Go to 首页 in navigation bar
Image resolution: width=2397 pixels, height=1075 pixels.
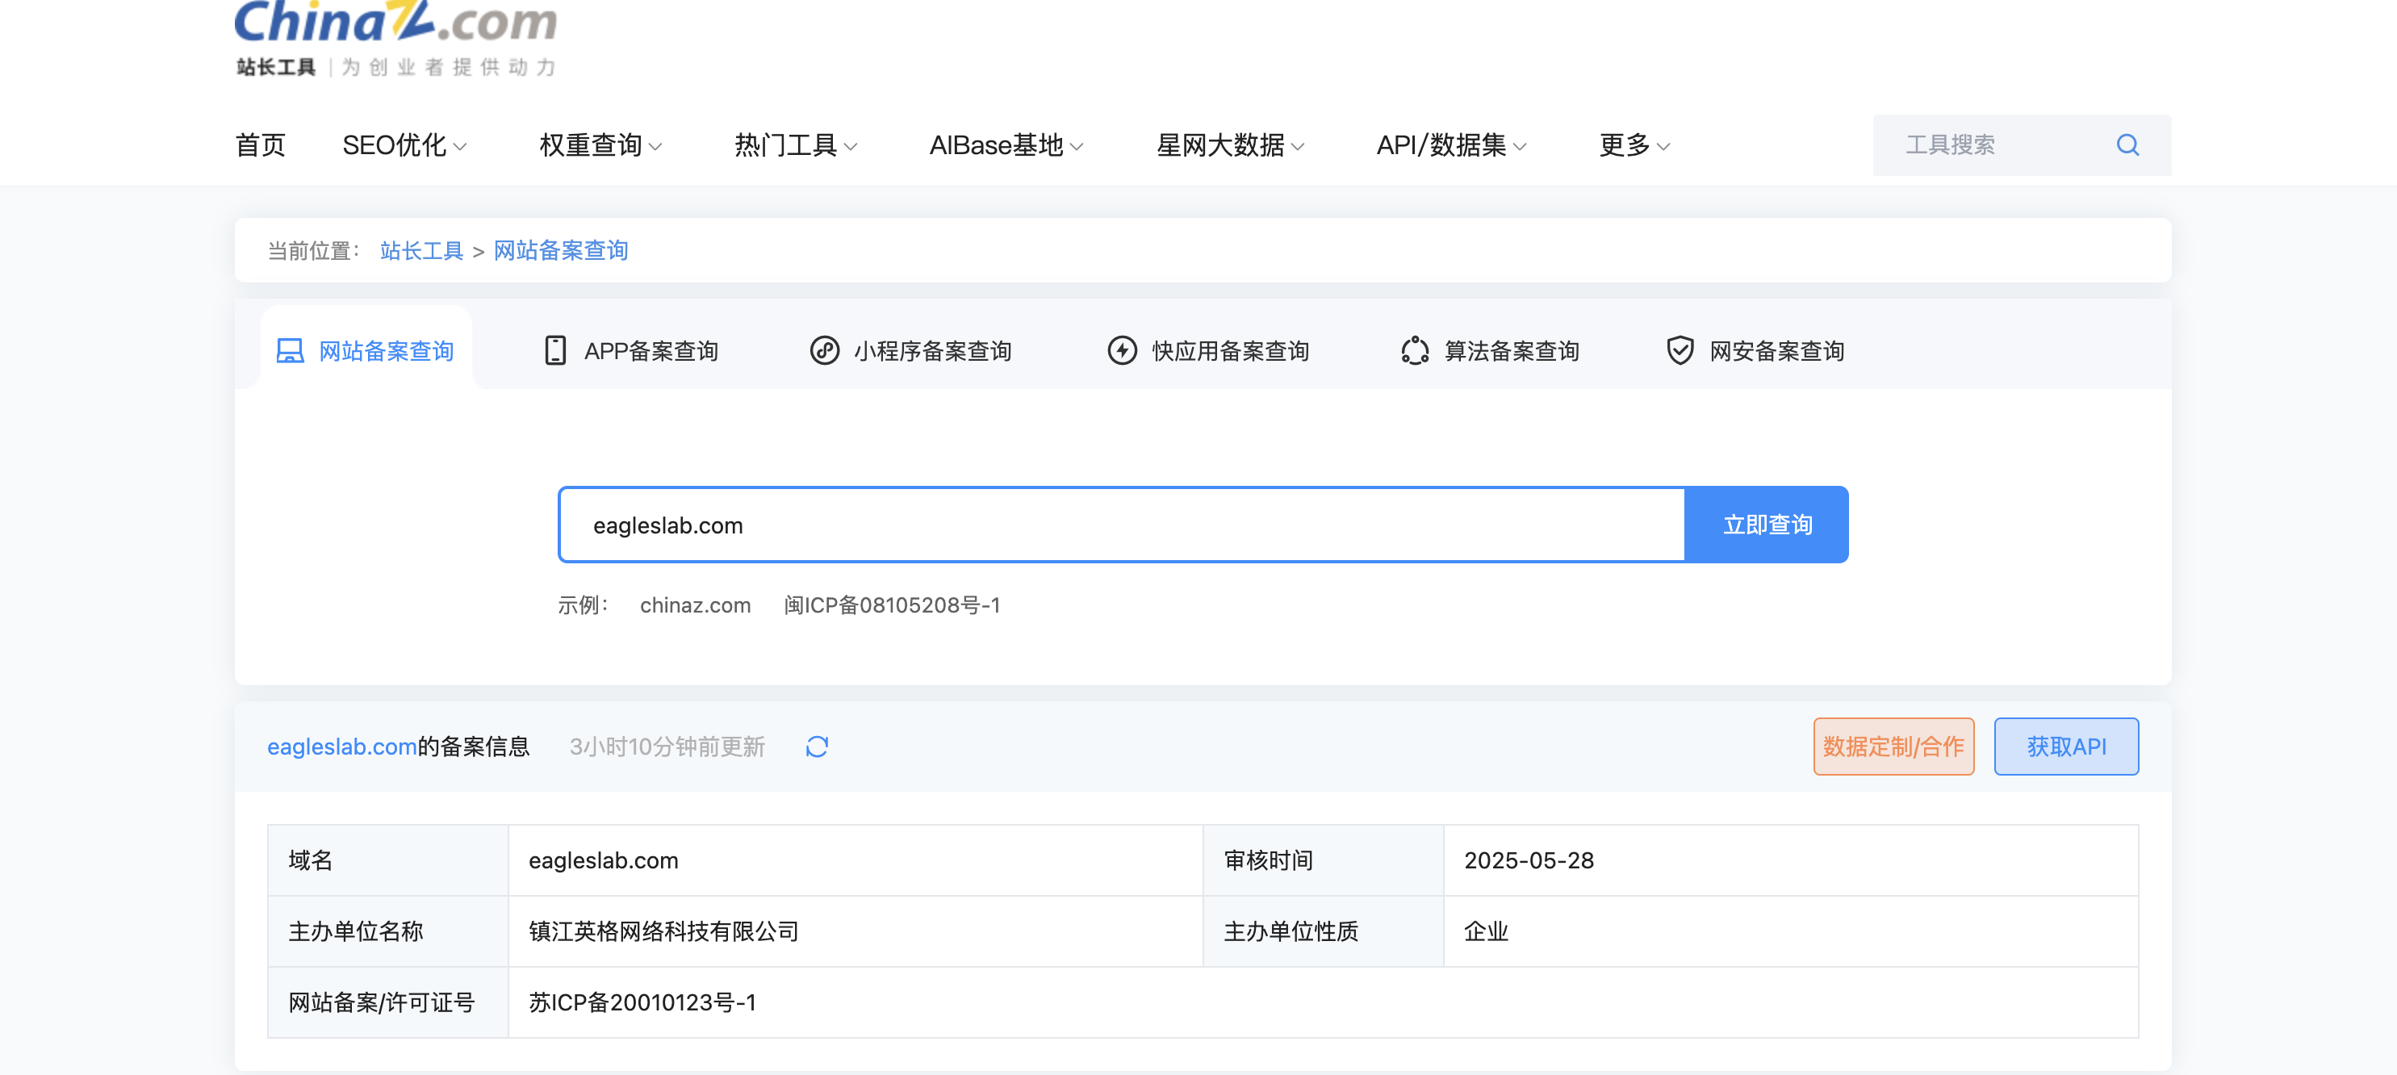coord(260,145)
